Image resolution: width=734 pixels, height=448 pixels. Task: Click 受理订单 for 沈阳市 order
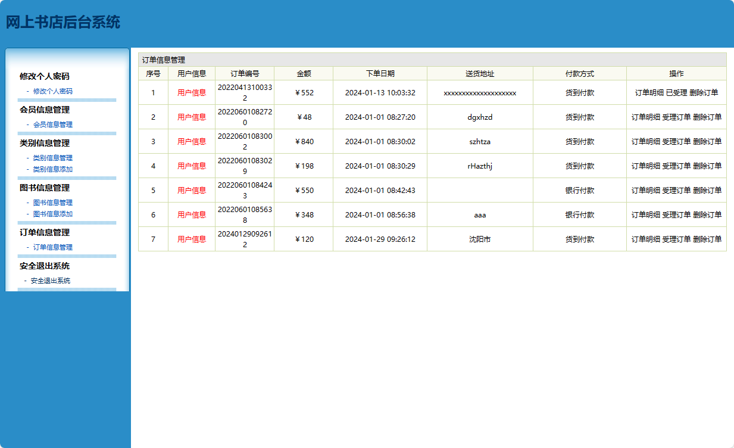[676, 239]
